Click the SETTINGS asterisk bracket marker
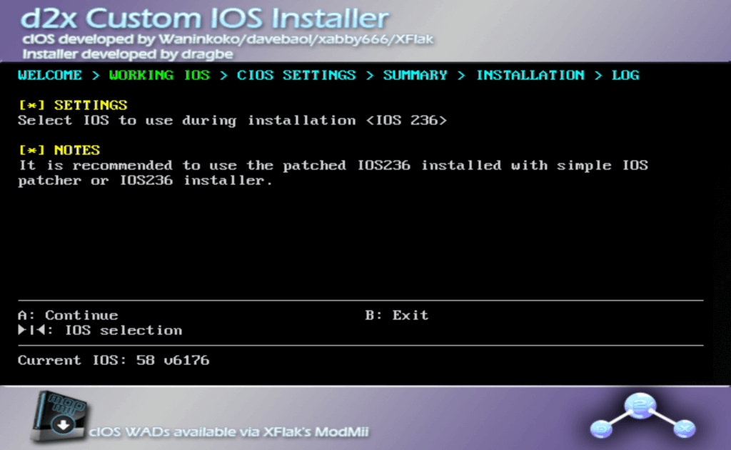This screenshot has width=731, height=450. pyautogui.click(x=31, y=106)
